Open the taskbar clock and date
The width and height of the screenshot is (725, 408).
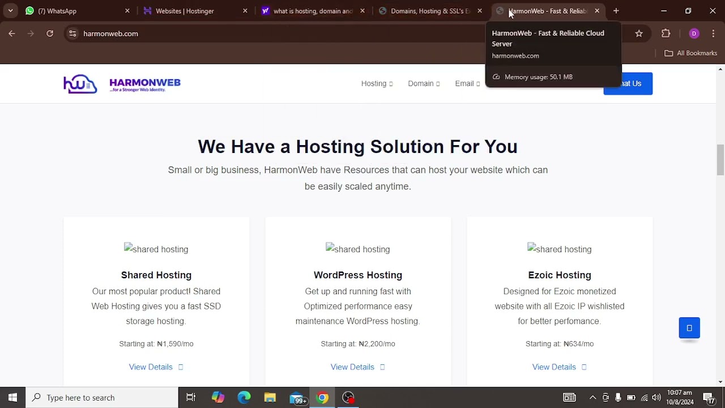click(680, 397)
